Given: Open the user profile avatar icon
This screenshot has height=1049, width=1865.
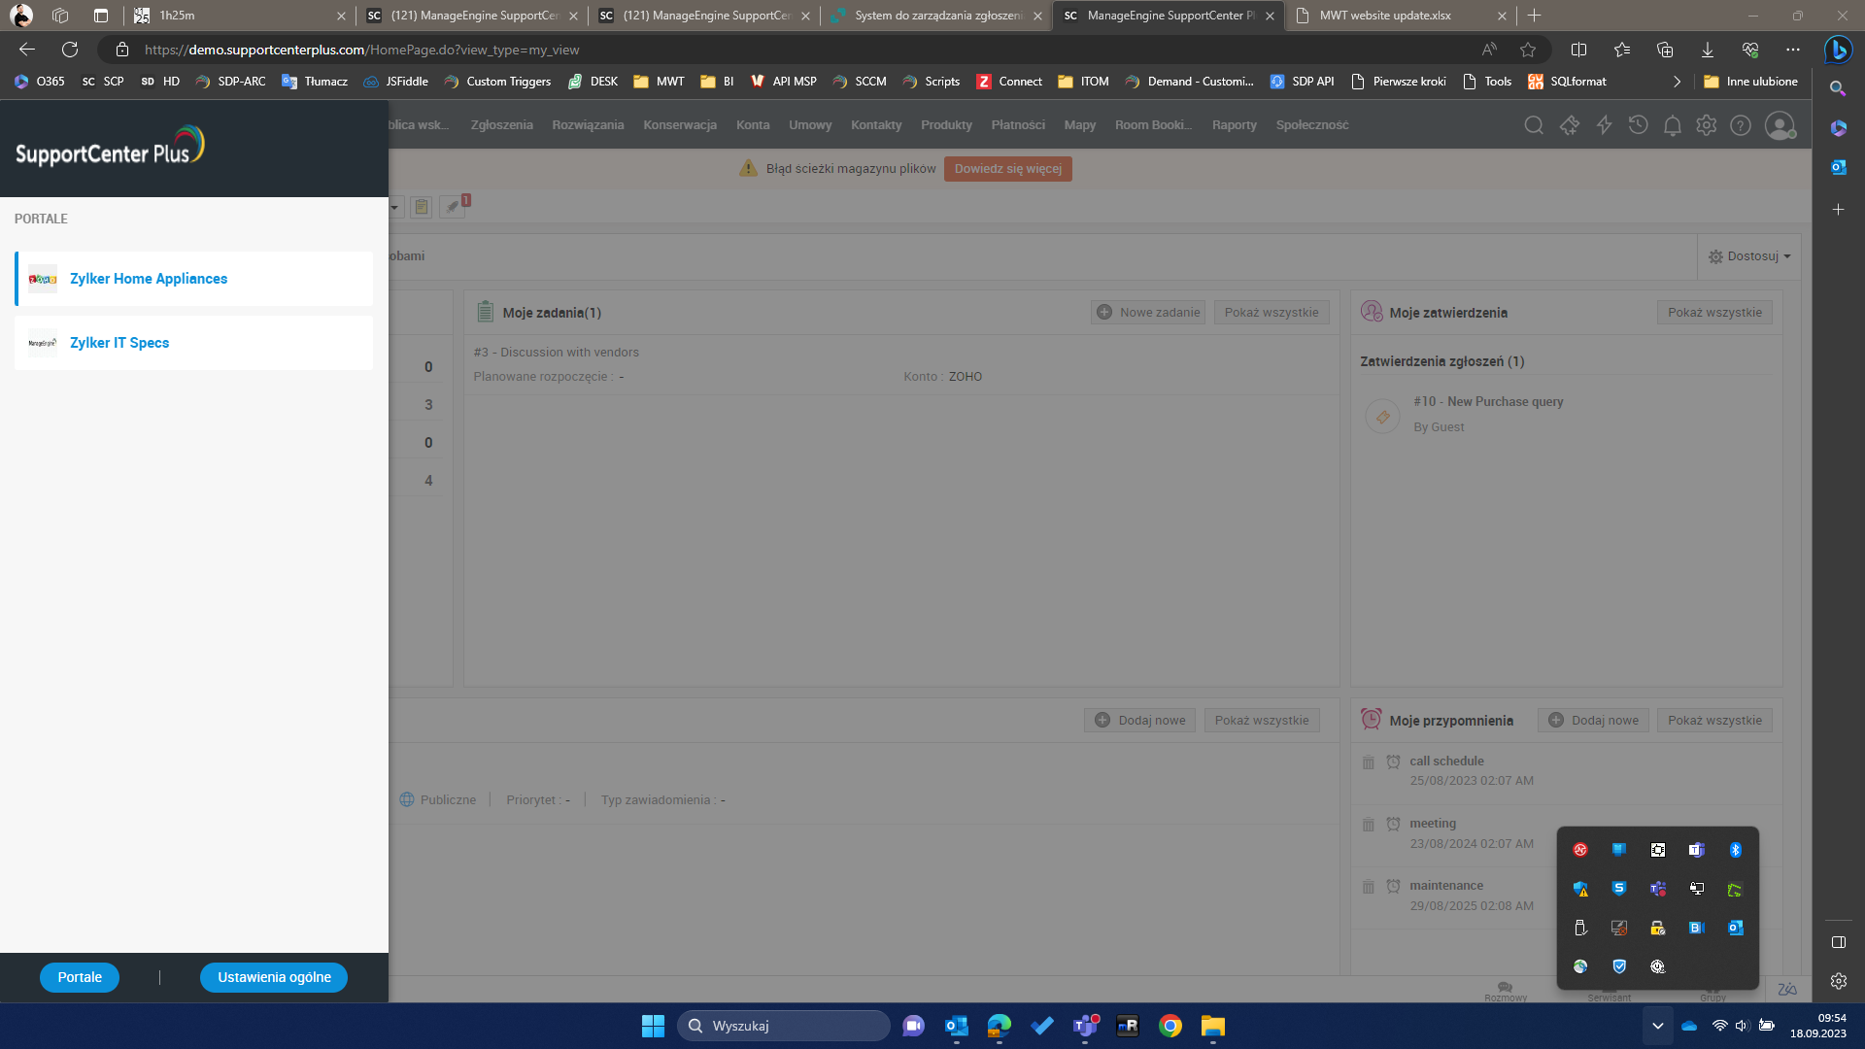Looking at the screenshot, I should [1779, 125].
